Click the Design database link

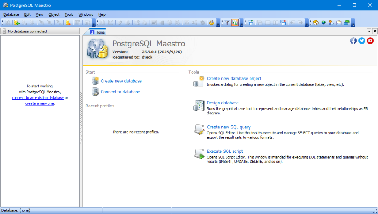[223, 103]
